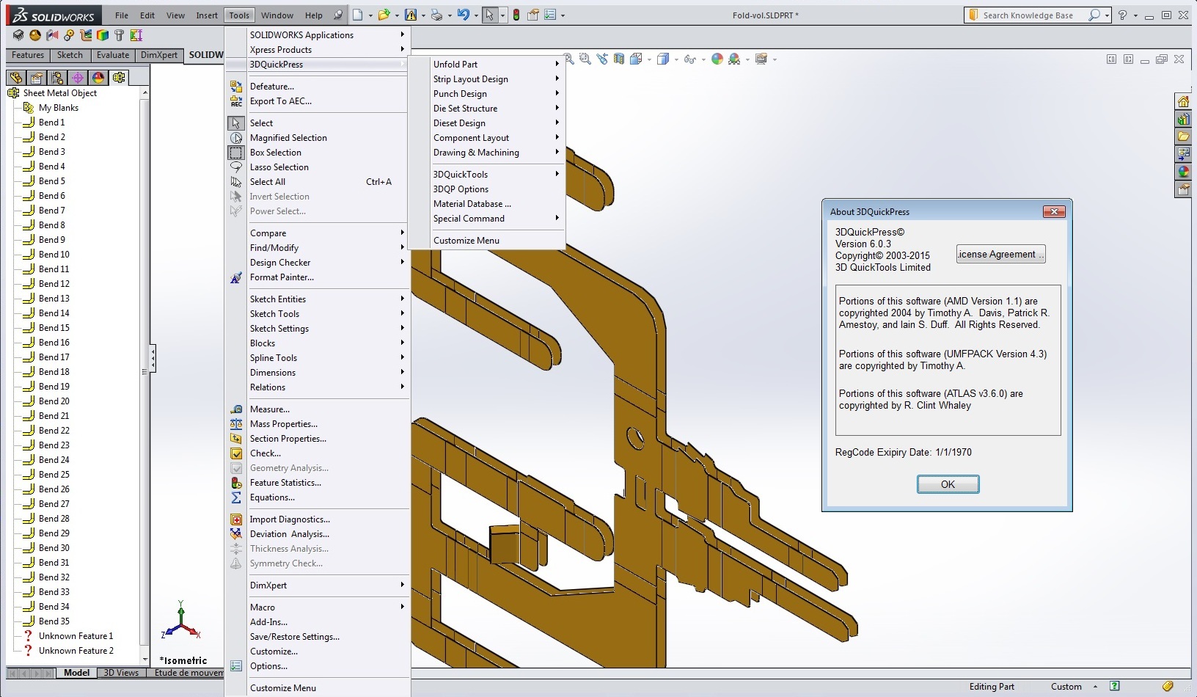1197x697 pixels.
Task: Expand the Undo dropdown arrow
Action: pos(476,15)
